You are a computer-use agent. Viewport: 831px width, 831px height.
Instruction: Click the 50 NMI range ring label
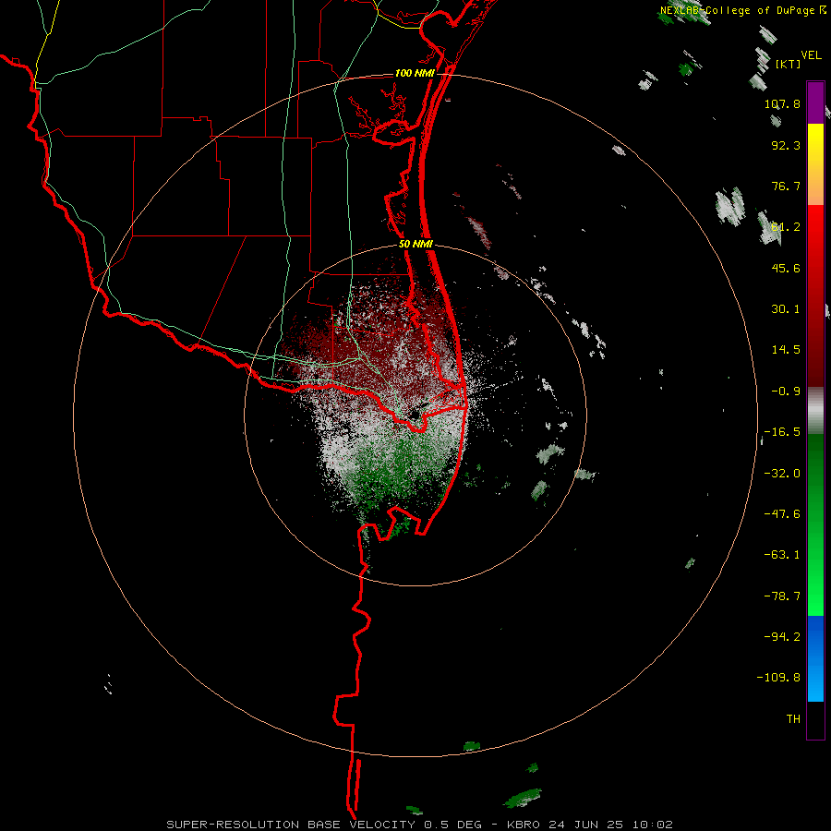tap(415, 245)
